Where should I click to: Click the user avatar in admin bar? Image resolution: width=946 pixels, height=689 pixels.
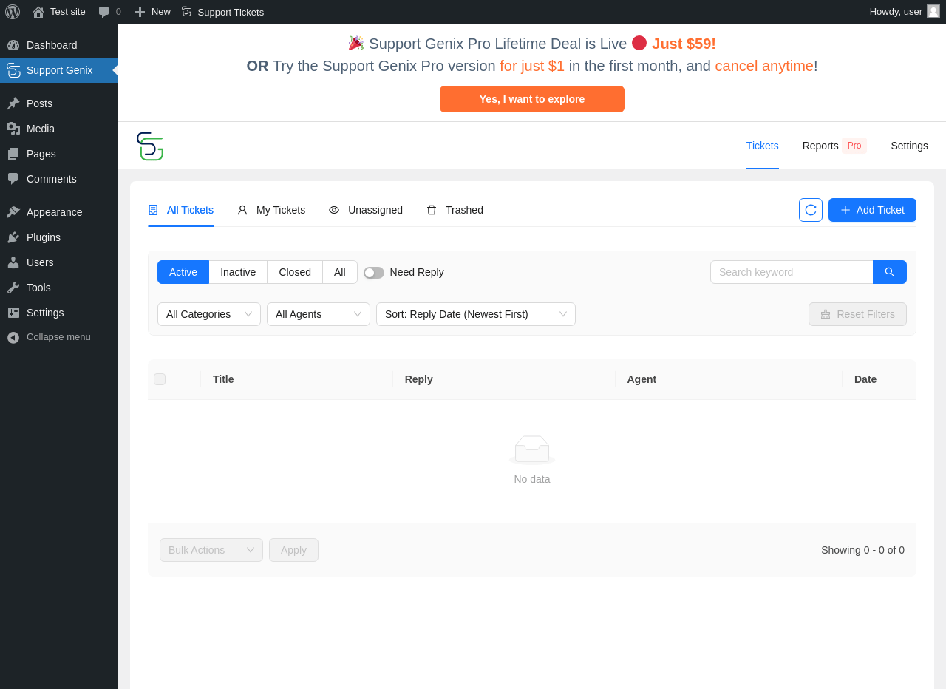pos(933,12)
